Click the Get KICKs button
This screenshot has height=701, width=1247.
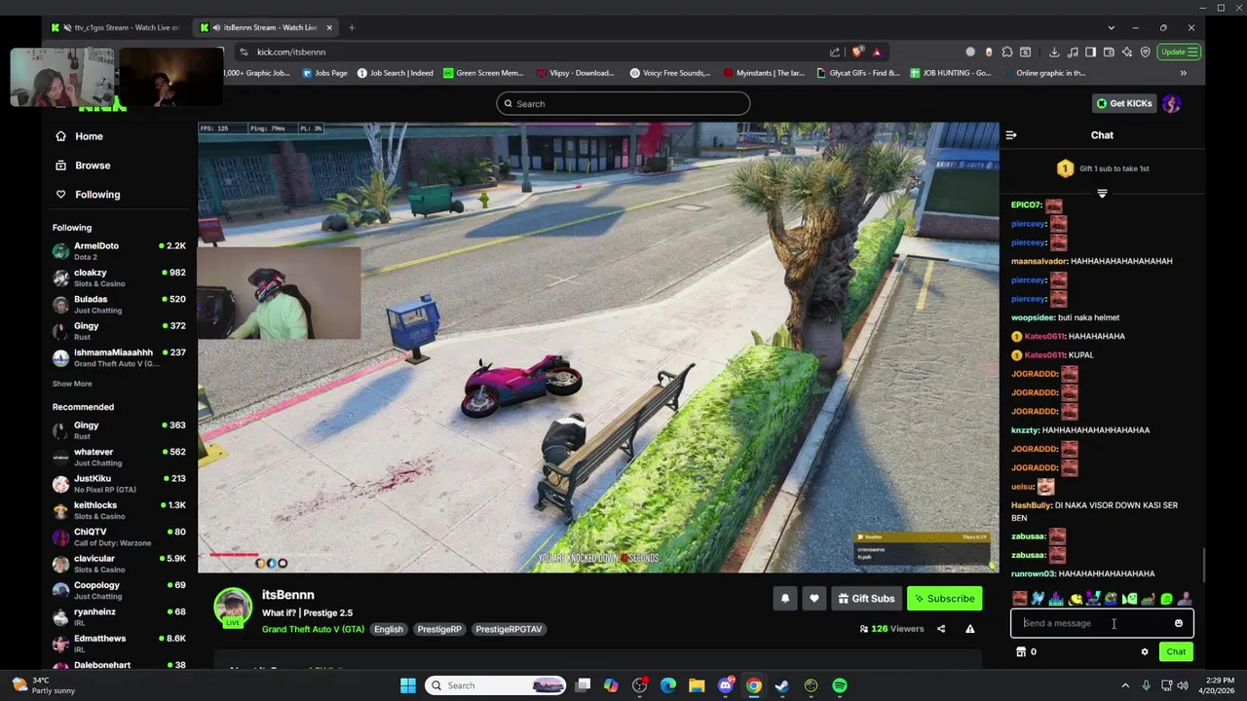point(1124,103)
